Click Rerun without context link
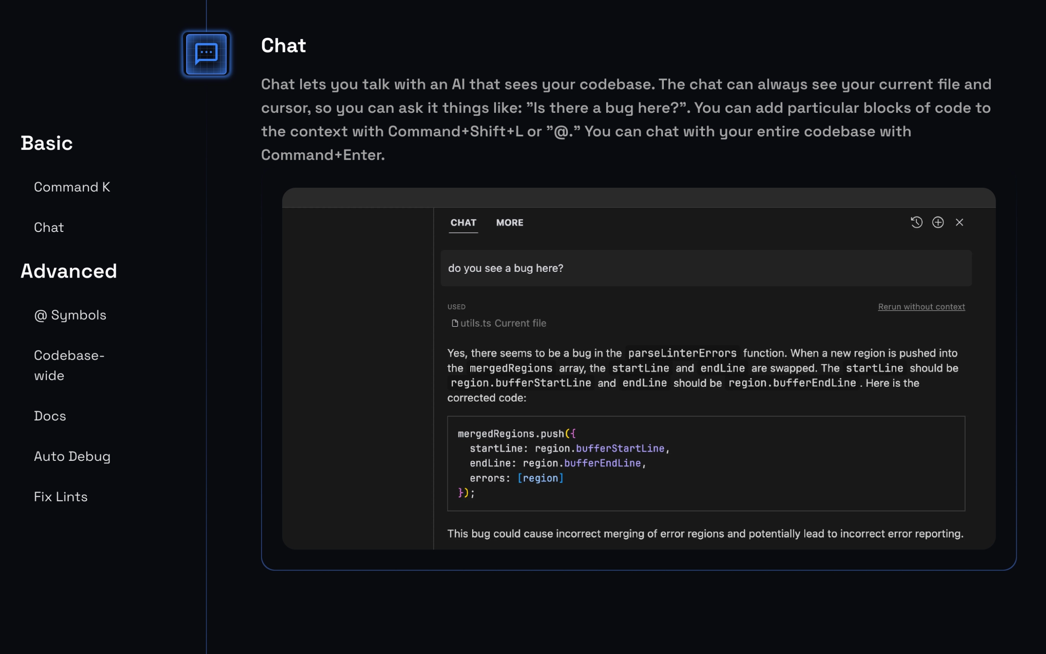1046x654 pixels. [x=921, y=307]
